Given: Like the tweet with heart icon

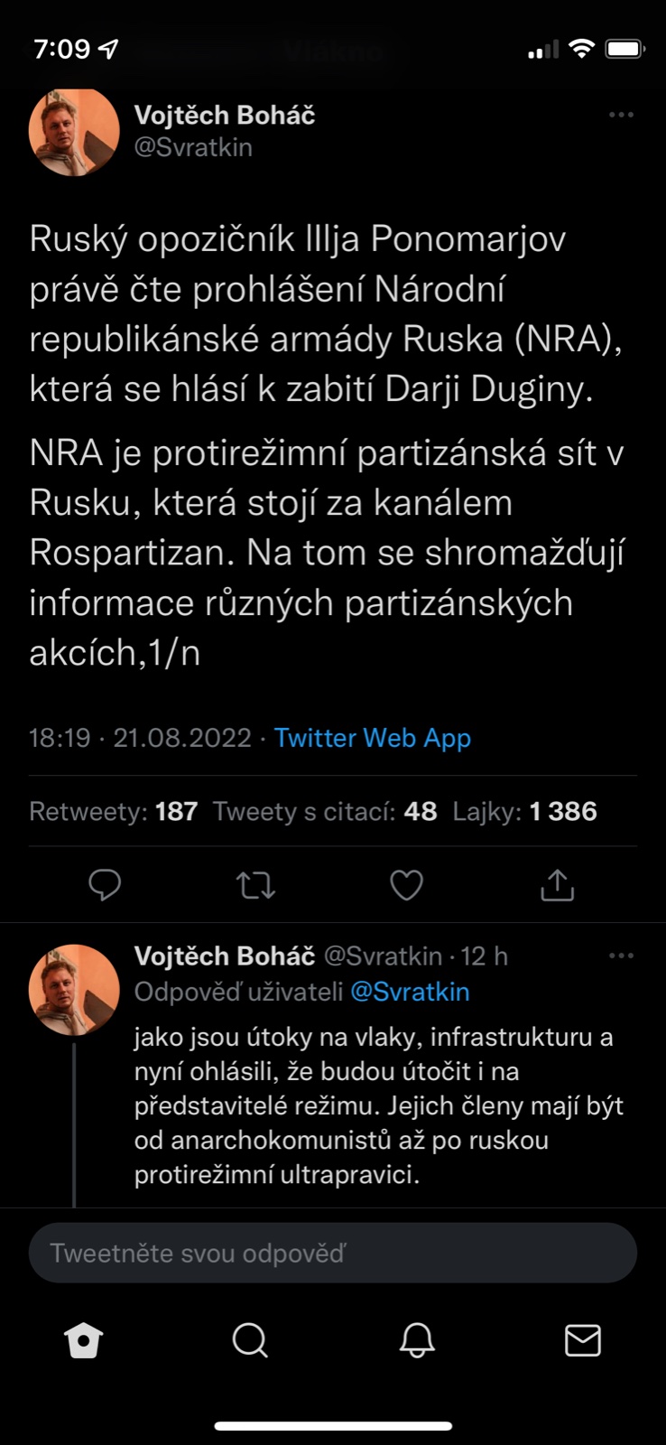Looking at the screenshot, I should coord(406,885).
